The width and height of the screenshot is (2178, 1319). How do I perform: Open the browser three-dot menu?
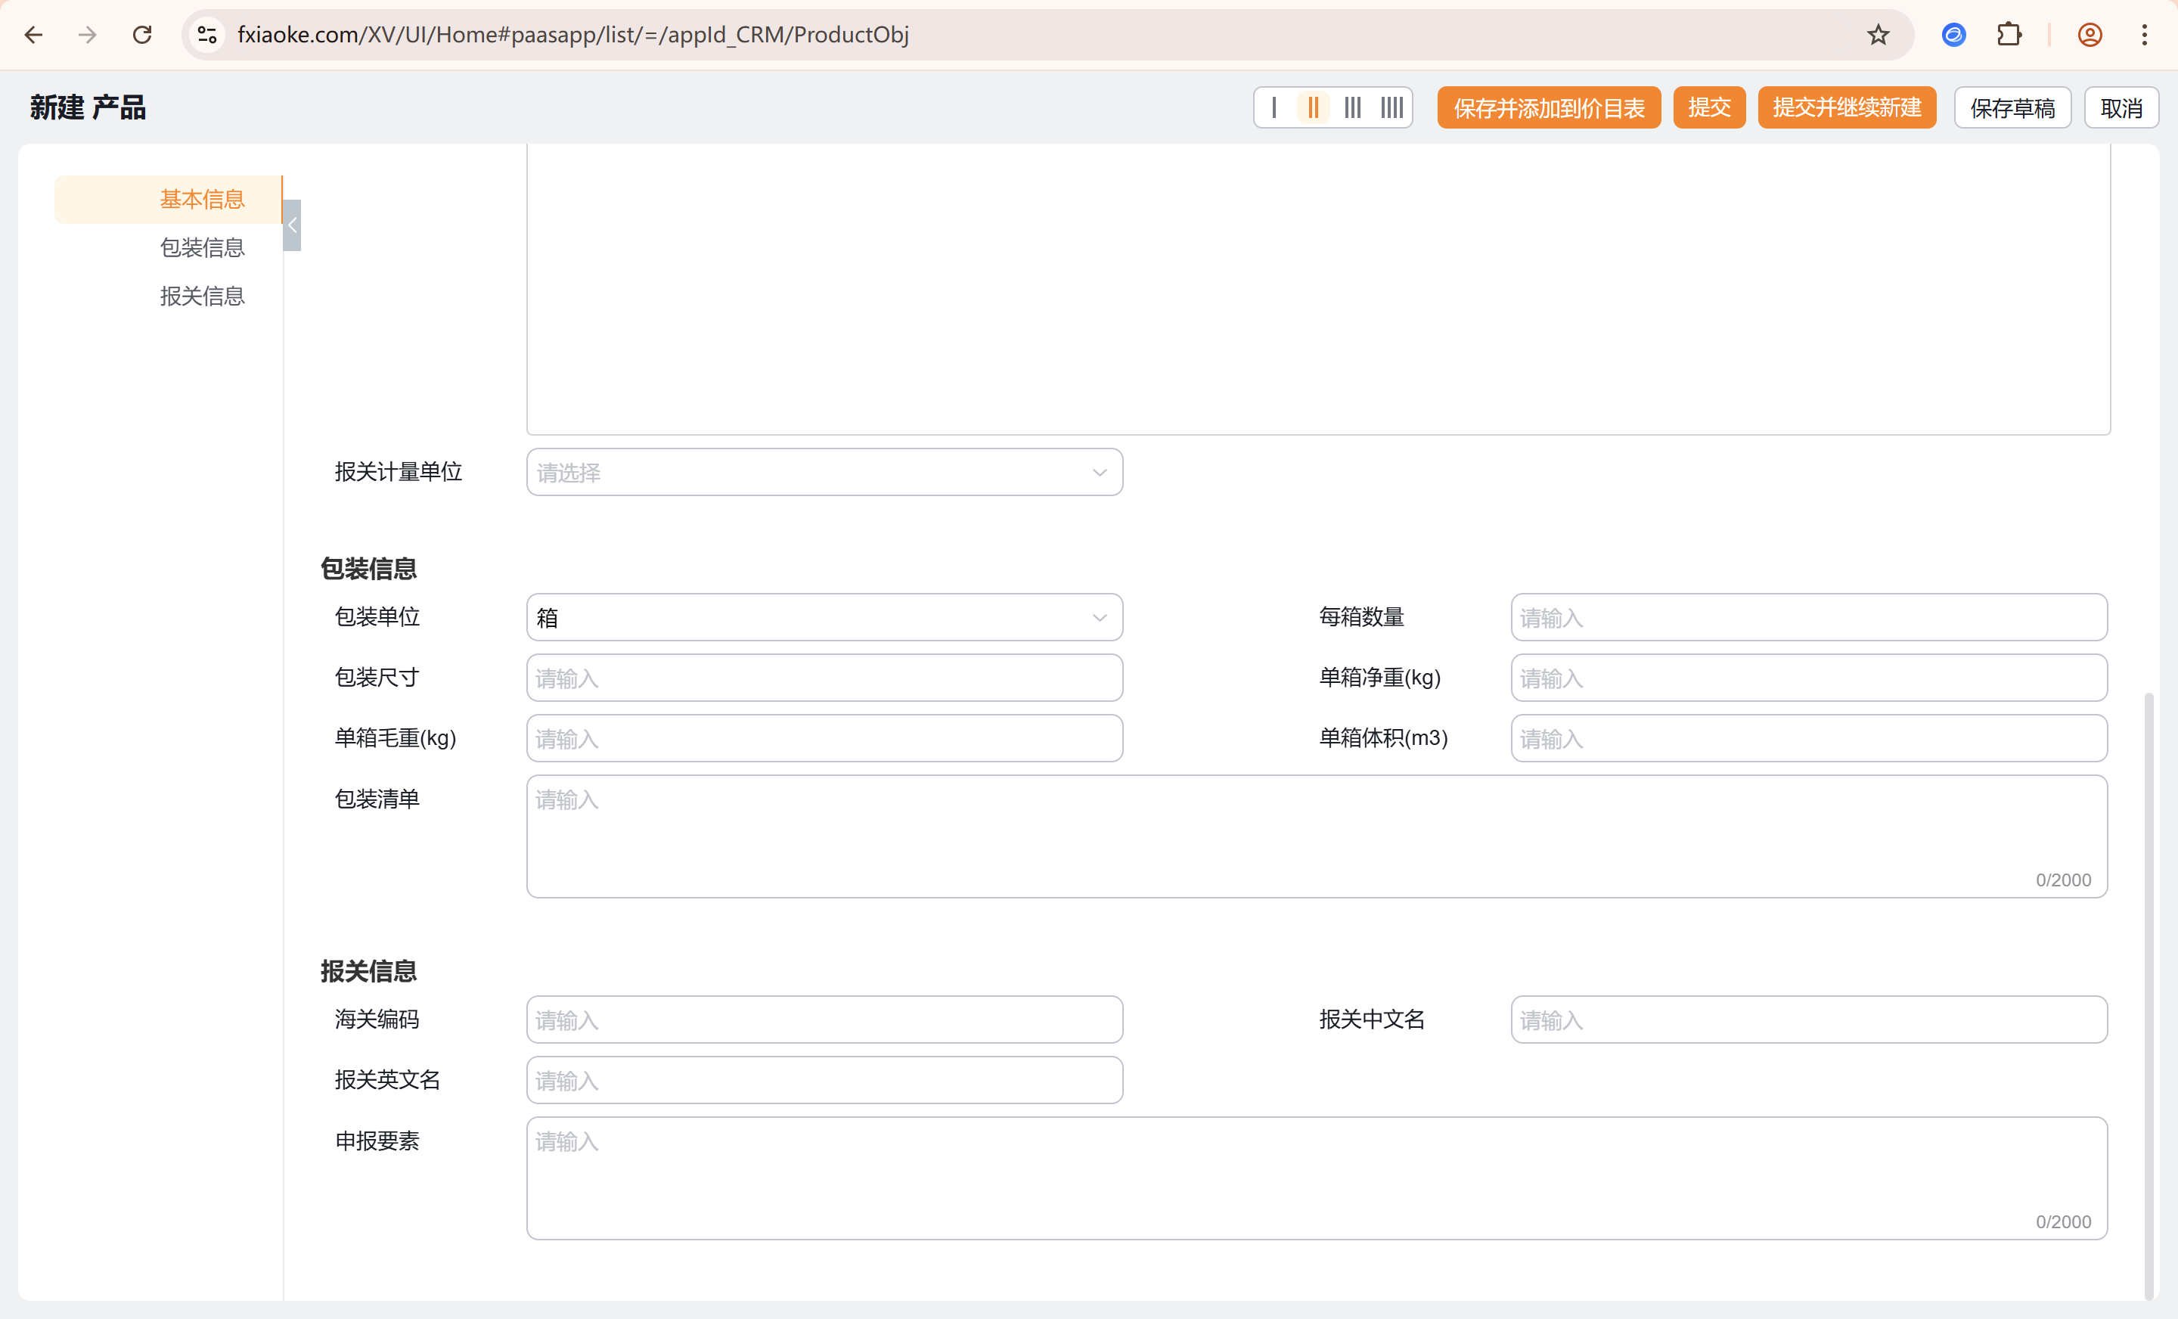(x=2145, y=35)
